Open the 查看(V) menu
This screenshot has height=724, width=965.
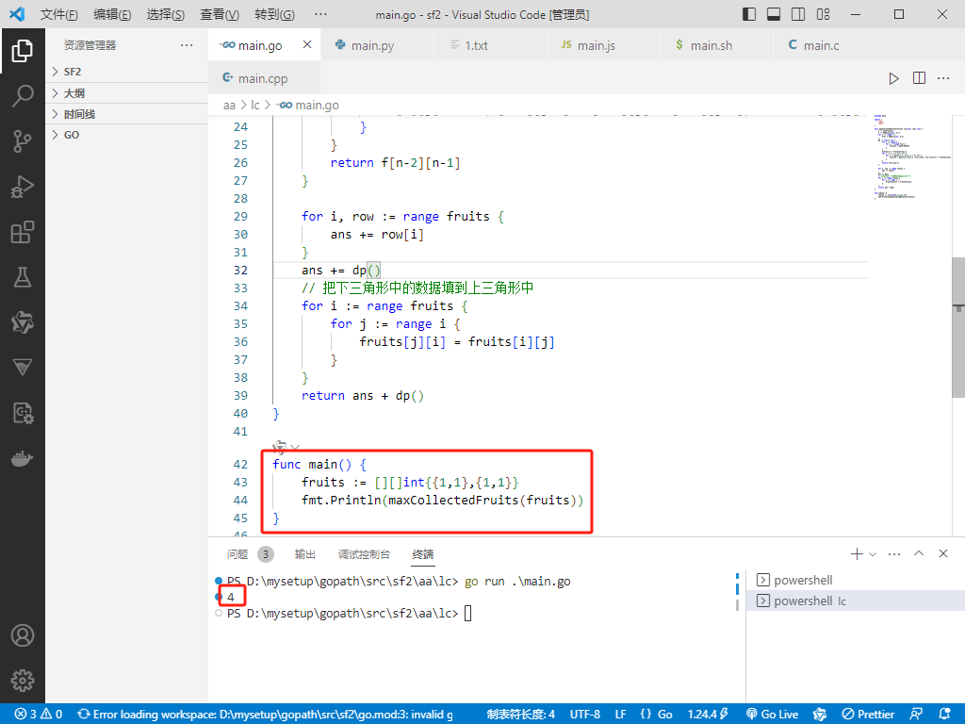point(220,14)
